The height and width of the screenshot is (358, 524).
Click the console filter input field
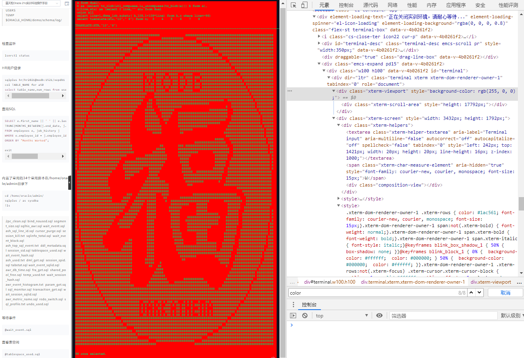pyautogui.click(x=443, y=316)
